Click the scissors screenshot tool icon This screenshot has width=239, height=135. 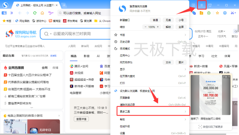tap(233, 13)
